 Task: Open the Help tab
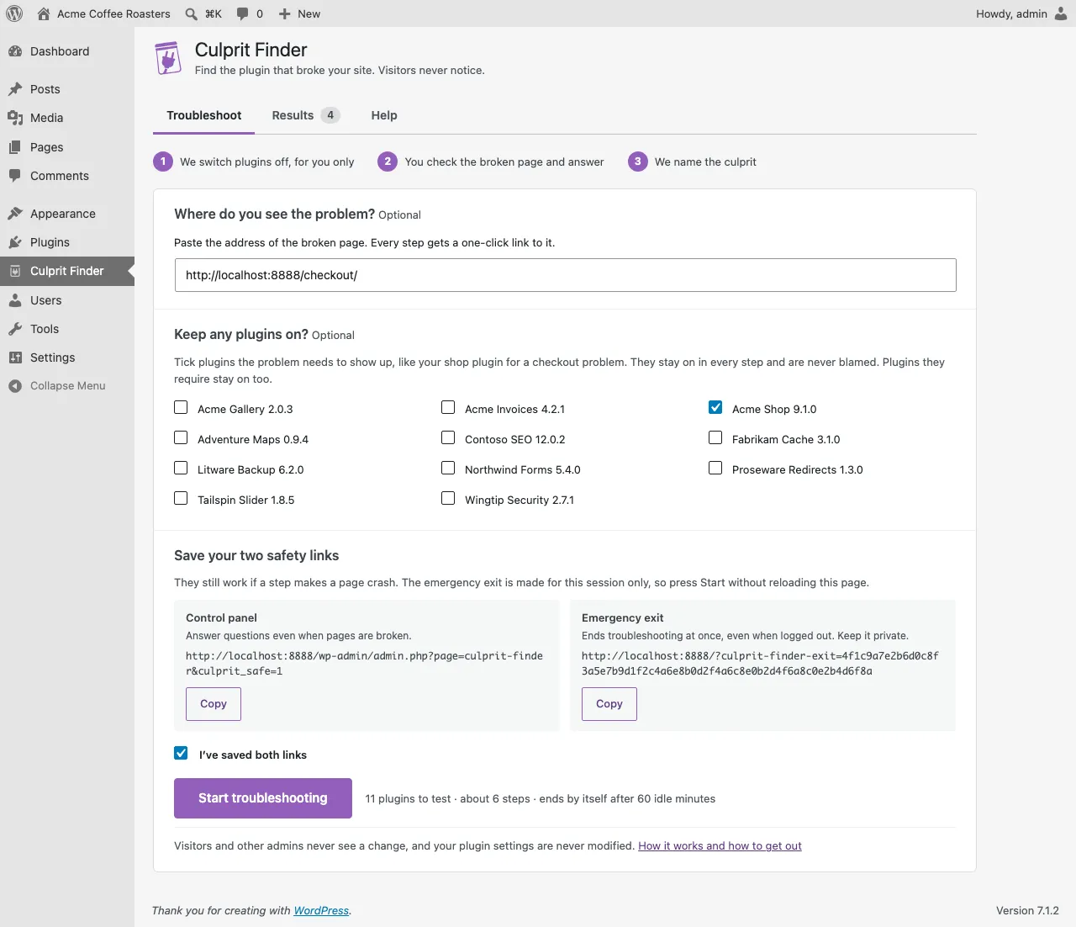384,115
